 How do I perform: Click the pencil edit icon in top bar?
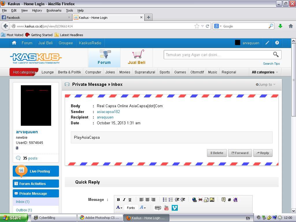click(x=267, y=43)
